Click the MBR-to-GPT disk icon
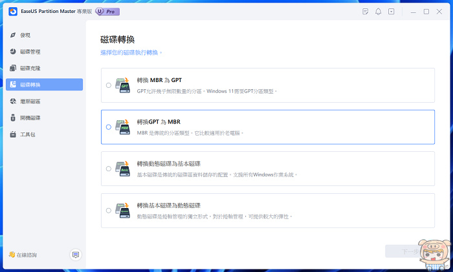This screenshot has width=453, height=272. (x=123, y=85)
